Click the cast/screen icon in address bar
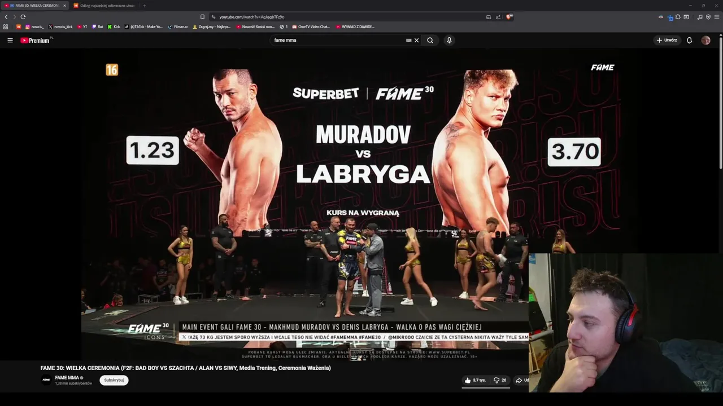Viewport: 723px width, 406px height. pos(489,17)
